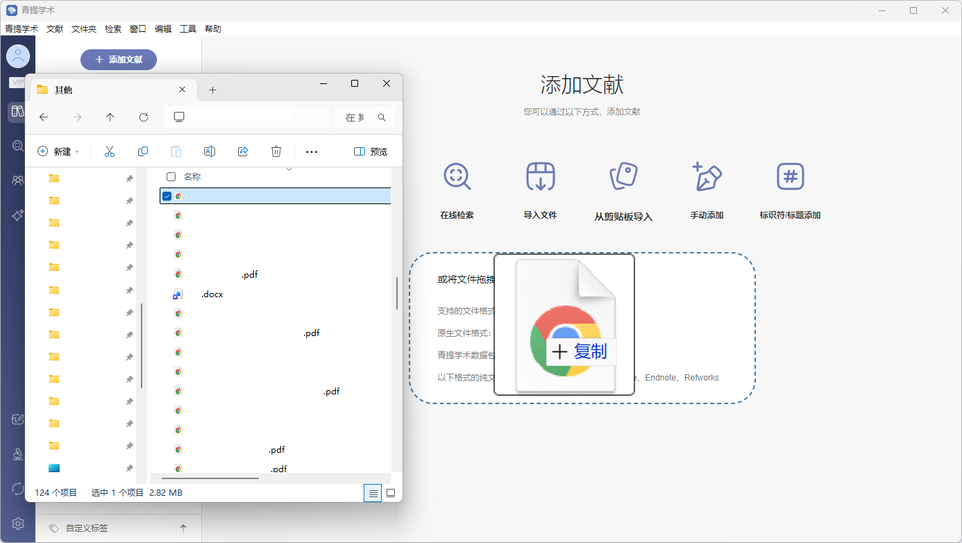Add a new tab in Explorer
The image size is (962, 543).
click(213, 90)
